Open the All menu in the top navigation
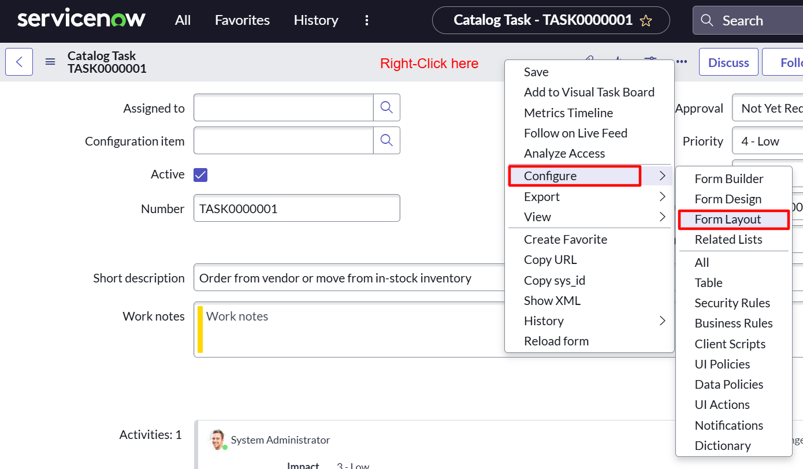 (x=183, y=20)
